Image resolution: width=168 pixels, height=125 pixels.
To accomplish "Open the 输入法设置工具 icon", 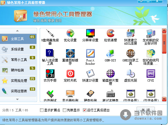I will click(x=50, y=57).
